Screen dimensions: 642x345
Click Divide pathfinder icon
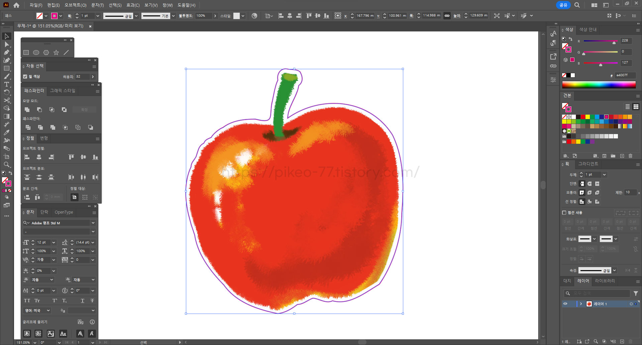click(28, 127)
